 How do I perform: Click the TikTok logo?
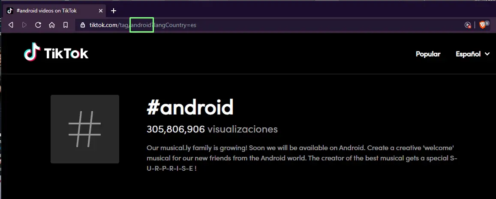tap(56, 52)
